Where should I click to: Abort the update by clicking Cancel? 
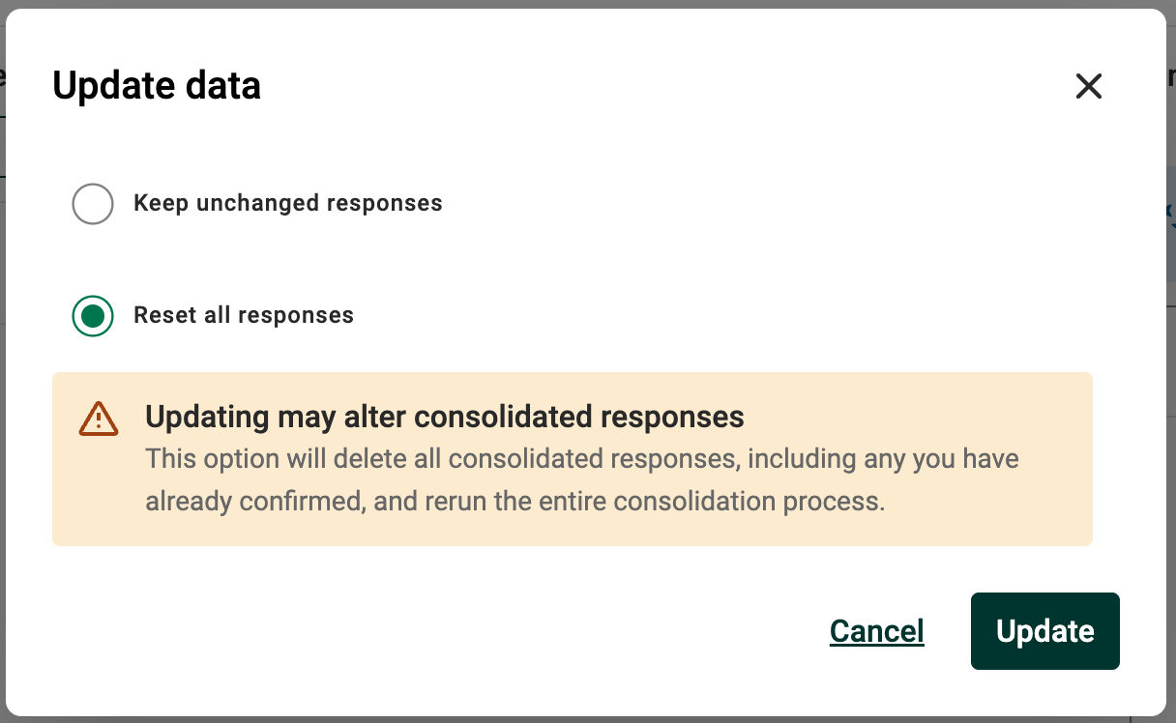tap(876, 631)
